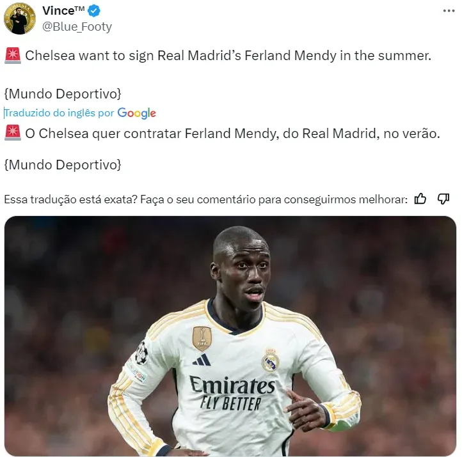This screenshot has width=462, height=457.
Task: Open the @Blue_Footy handle link
Action: pyautogui.click(x=77, y=27)
